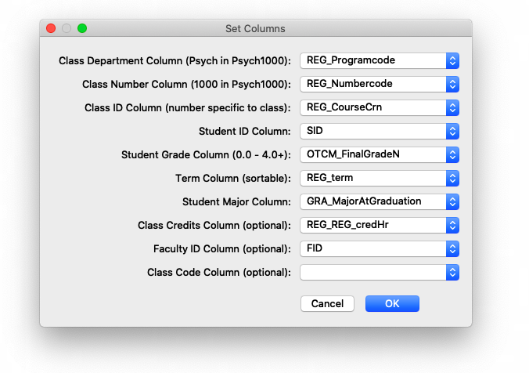Open the OTCM_FinalGradeN grade column dropdown
Viewport: 529px width, 373px height.
tap(380, 154)
